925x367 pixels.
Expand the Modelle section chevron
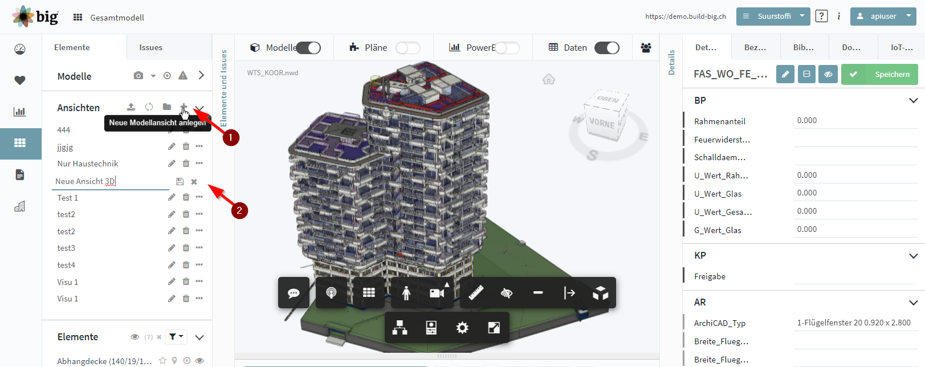[201, 75]
